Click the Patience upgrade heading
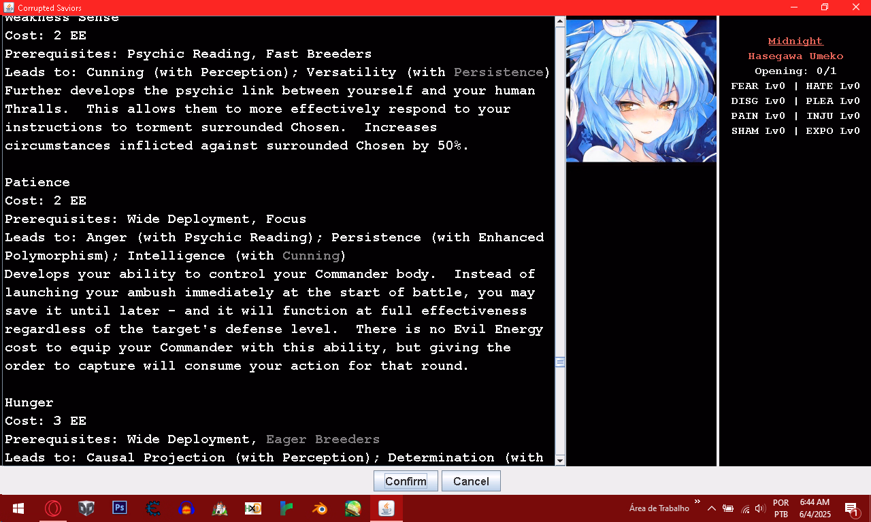This screenshot has width=871, height=522. 37,182
